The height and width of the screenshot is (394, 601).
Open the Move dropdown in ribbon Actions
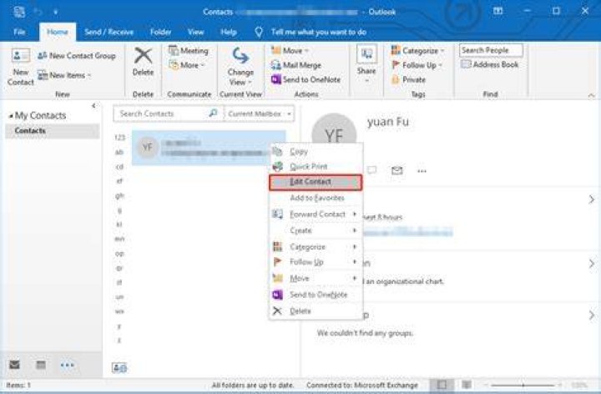tap(290, 51)
